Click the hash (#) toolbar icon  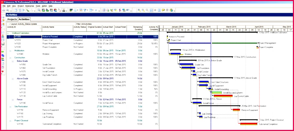tap(96, 10)
